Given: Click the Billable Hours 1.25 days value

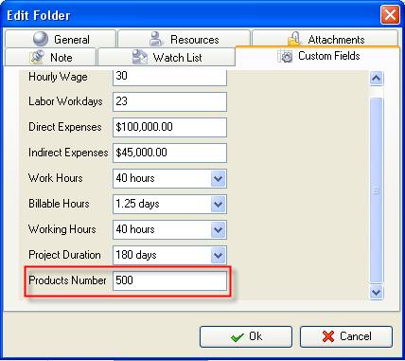Looking at the screenshot, I should tap(137, 204).
